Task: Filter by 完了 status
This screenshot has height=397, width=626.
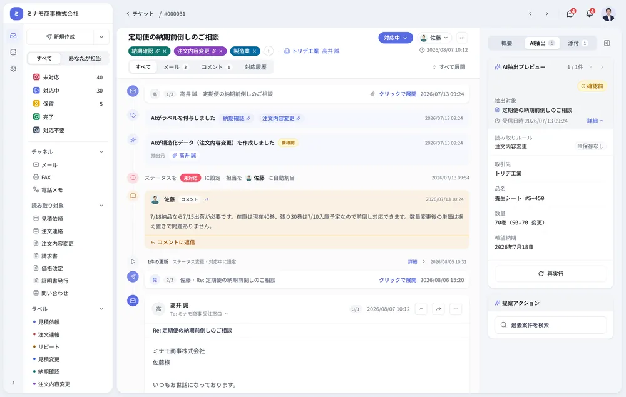Action: tap(68, 117)
